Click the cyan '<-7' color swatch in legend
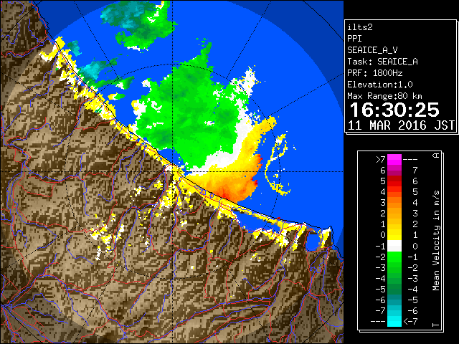This screenshot has height=344, width=459. 394,321
